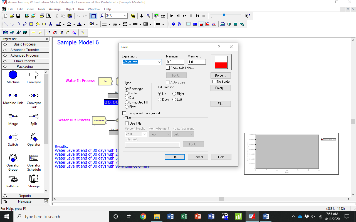Screen dimensions: 356x222
Task: Click the Step simulation button
Action: 178,16
